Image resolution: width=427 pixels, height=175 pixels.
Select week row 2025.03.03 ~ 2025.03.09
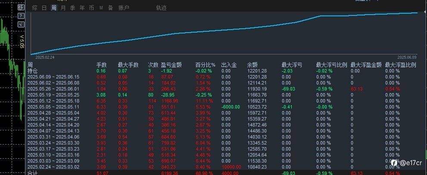pos(53,161)
